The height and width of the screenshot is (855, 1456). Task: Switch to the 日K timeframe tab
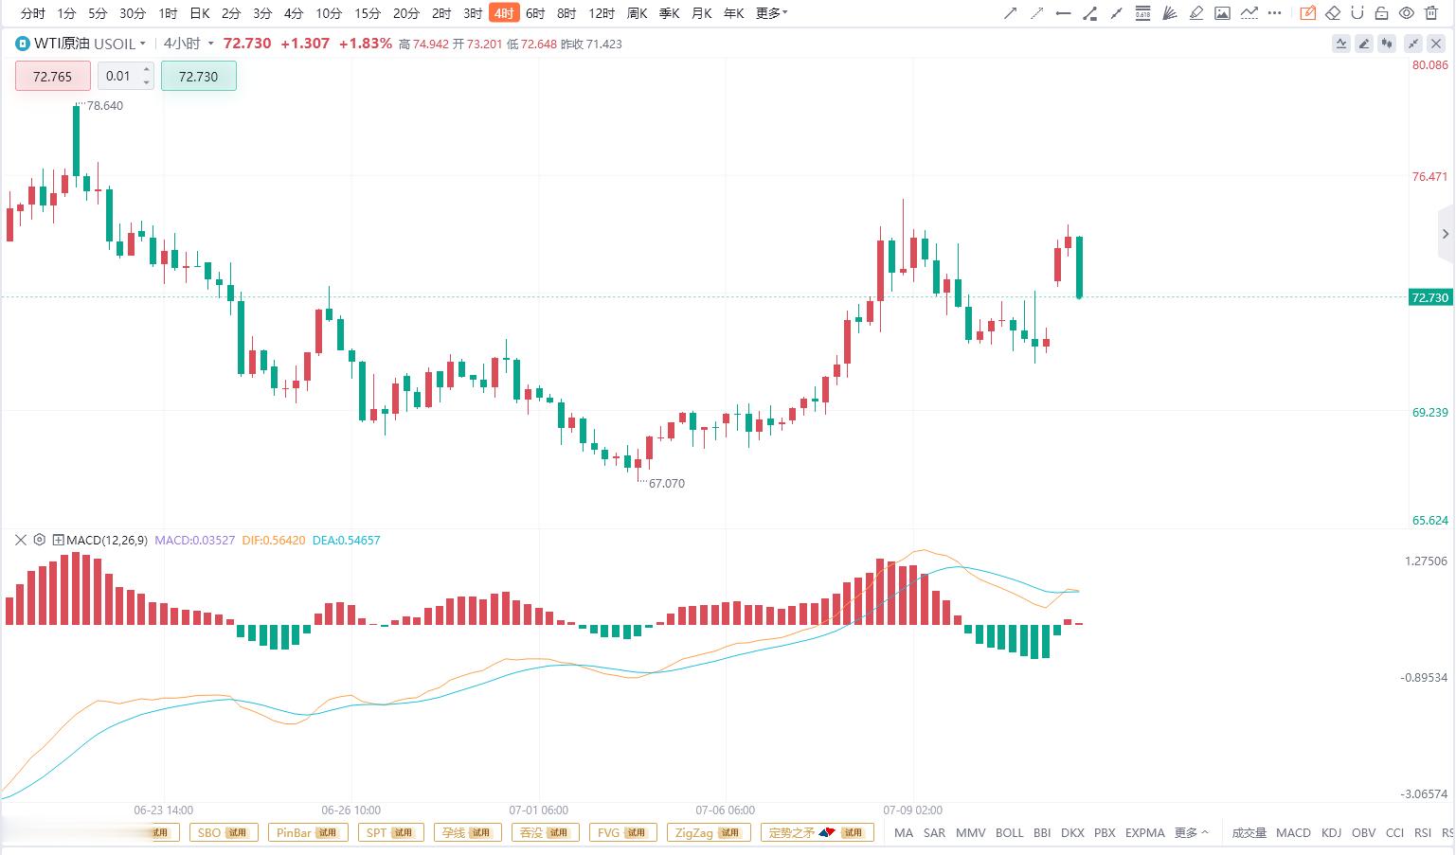(x=199, y=13)
